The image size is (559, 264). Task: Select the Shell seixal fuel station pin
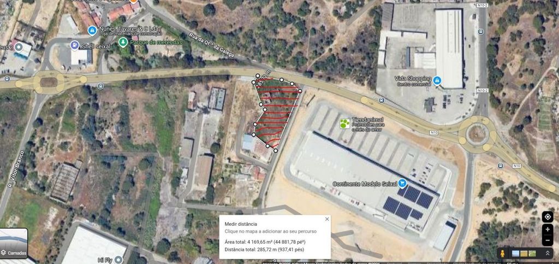74,45
